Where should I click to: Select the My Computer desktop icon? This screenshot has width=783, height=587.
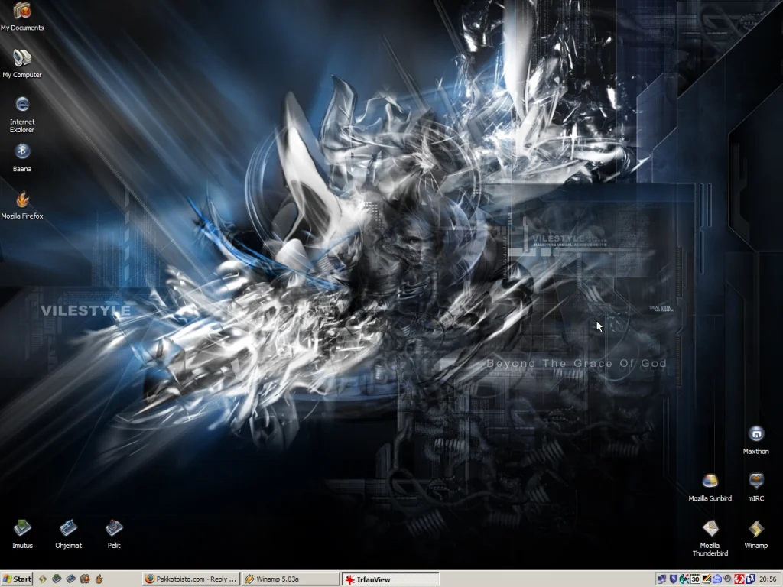coord(22,58)
